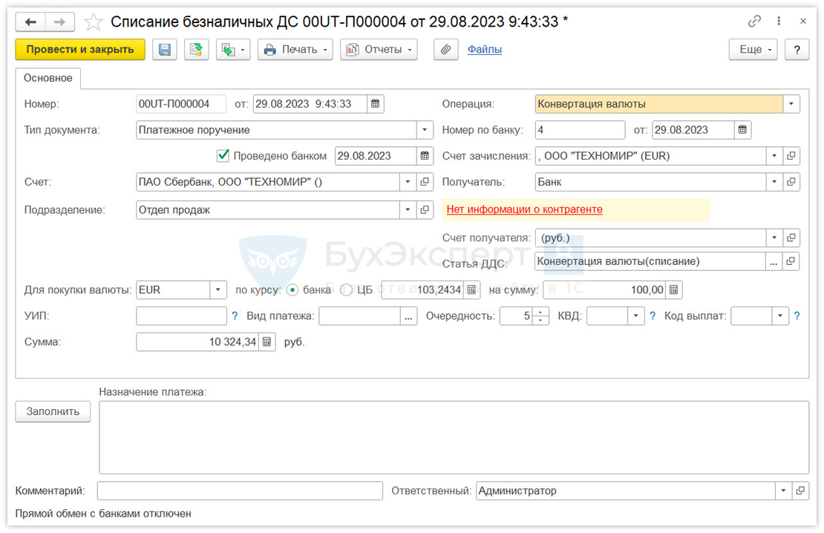824x533 pixels.
Task: Expand the Ответственный dropdown
Action: pyautogui.click(x=783, y=491)
